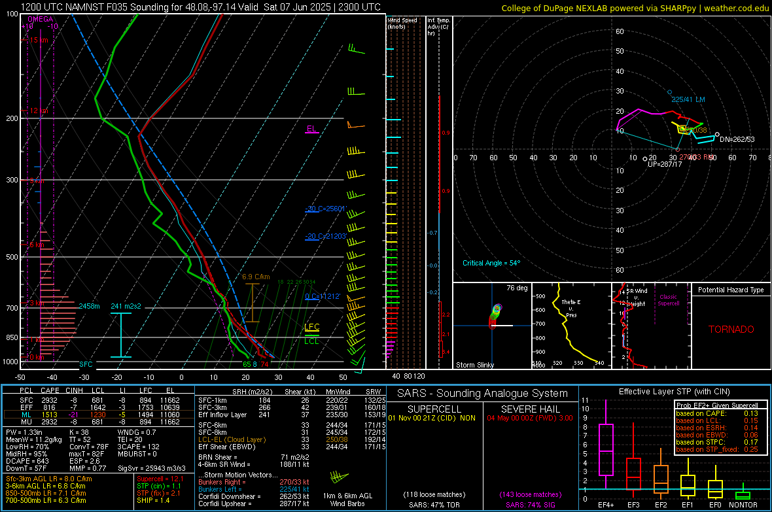Click the 6.9 C/km lapse rate label
This screenshot has width=772, height=512.
coord(256,277)
